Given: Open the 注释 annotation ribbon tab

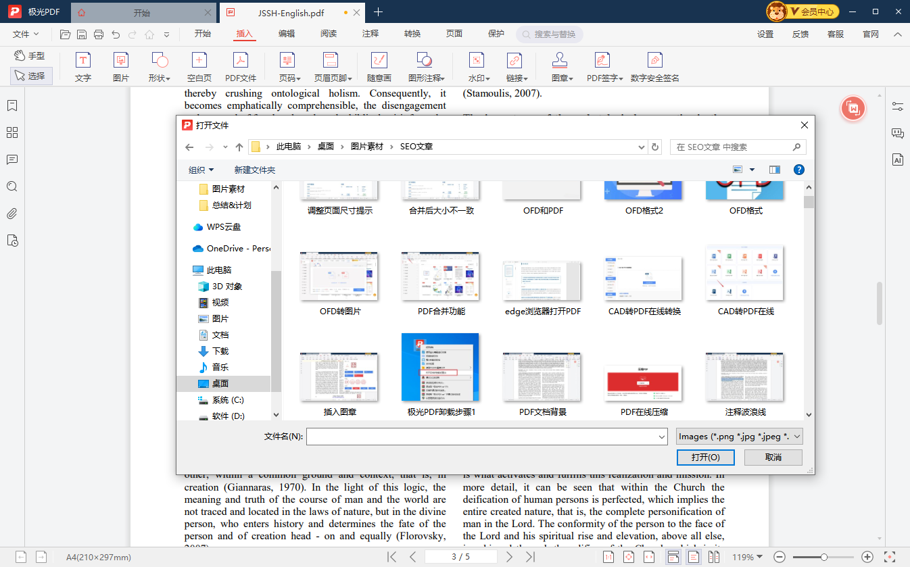Looking at the screenshot, I should (x=370, y=34).
